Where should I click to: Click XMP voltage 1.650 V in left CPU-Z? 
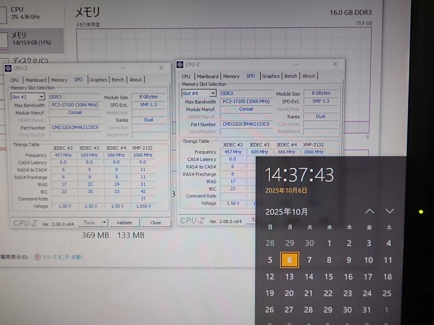click(x=143, y=206)
